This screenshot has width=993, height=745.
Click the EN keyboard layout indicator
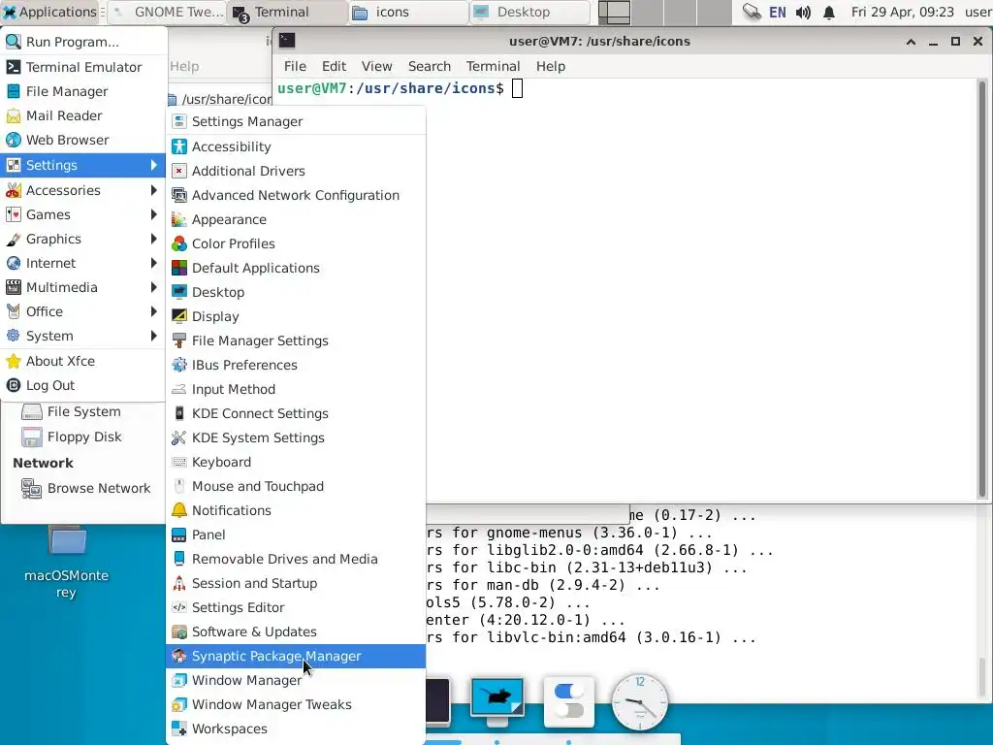[777, 12]
